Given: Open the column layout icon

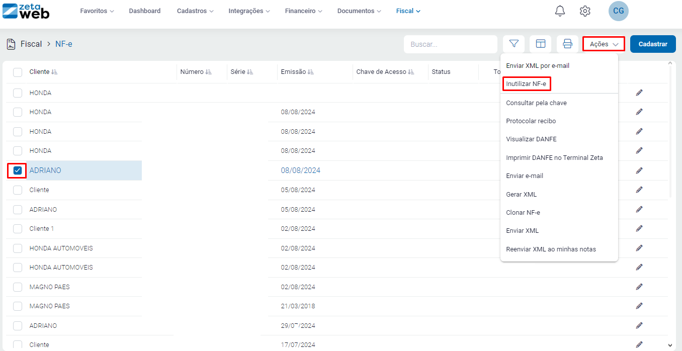Looking at the screenshot, I should click(x=541, y=44).
